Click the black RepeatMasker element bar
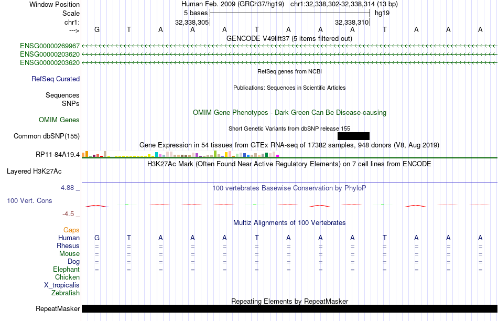Viewport: 498px width, 321px height. 290,308
